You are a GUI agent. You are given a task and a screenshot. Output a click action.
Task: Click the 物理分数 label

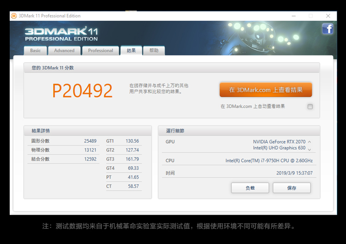41,150
